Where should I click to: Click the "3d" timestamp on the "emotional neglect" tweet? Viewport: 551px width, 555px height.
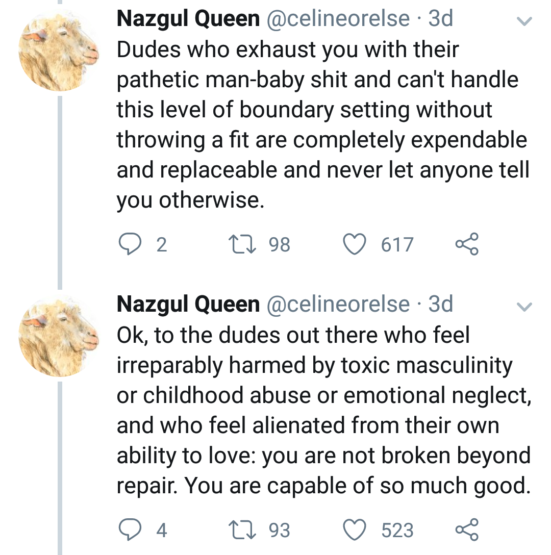441,305
